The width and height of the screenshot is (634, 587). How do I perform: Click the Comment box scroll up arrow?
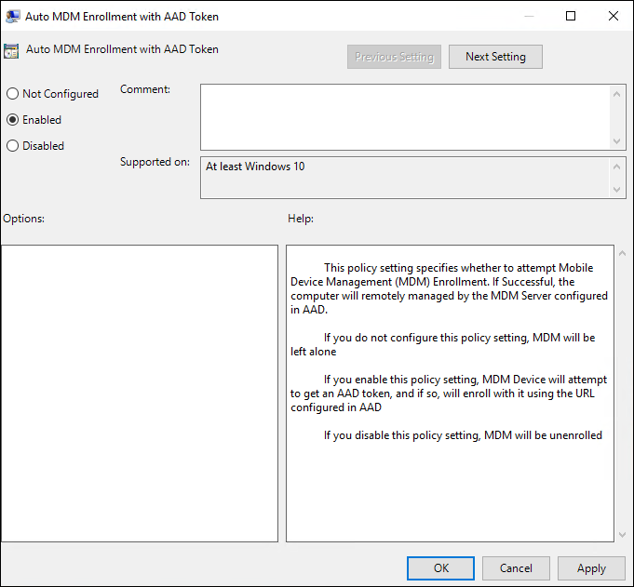pos(617,92)
